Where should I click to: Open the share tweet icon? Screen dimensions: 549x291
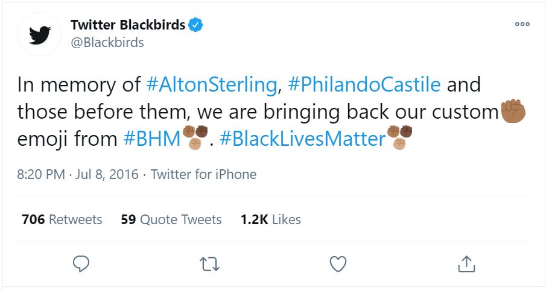(x=466, y=263)
